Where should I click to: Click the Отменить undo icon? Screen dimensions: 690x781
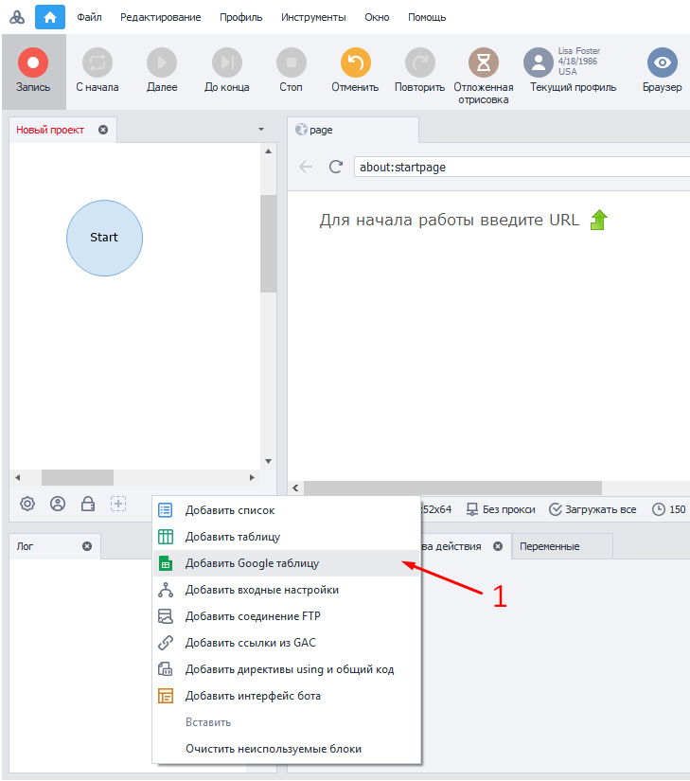[x=355, y=64]
